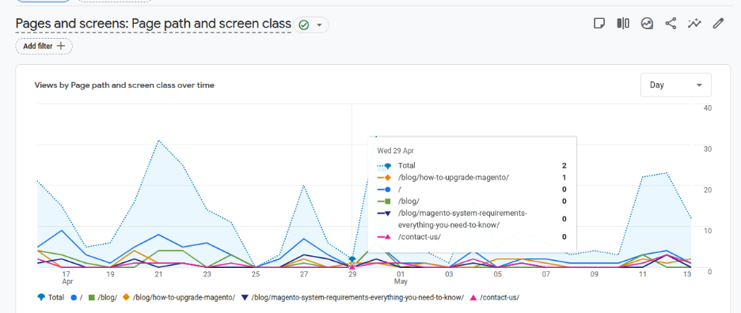Click the tooltip date Wed 29 Apr
This screenshot has width=741, height=313.
point(396,151)
